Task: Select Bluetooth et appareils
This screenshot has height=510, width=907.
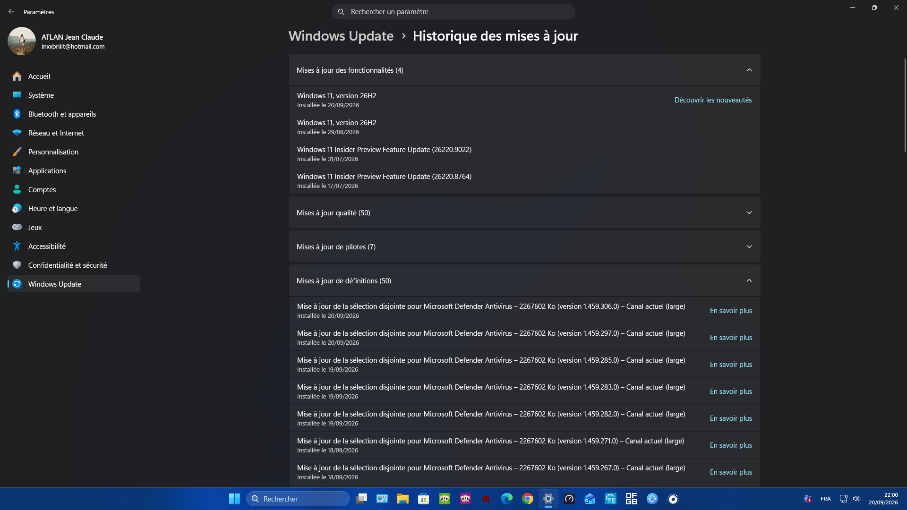Action: click(73, 114)
